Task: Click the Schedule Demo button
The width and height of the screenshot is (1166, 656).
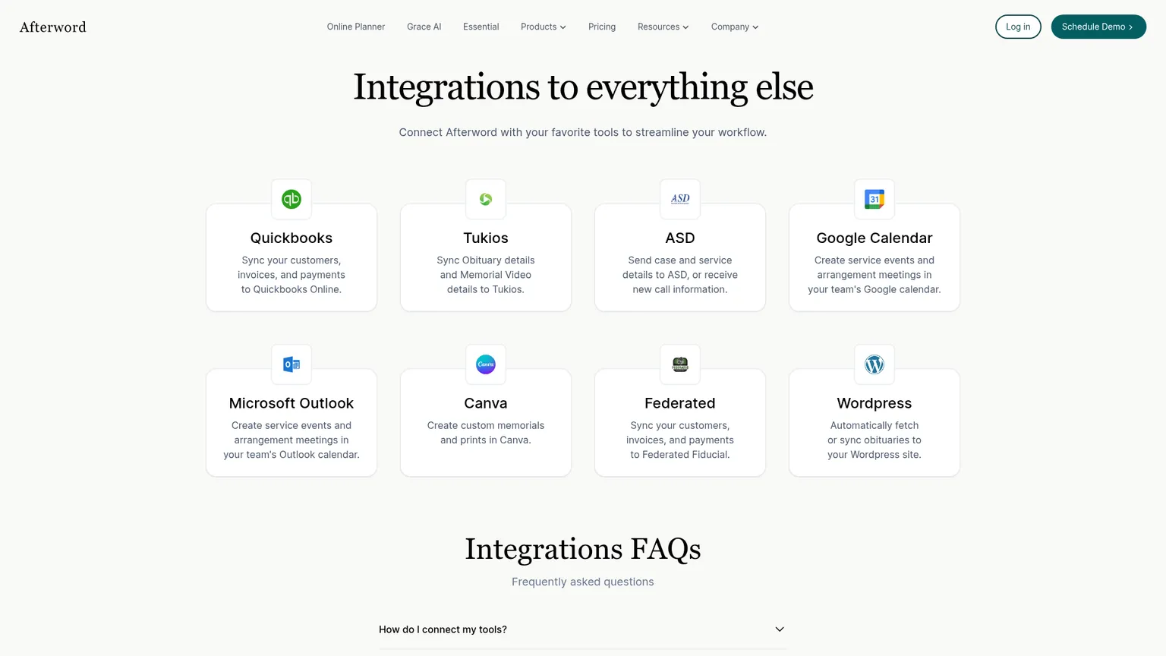Action: 1098,27
